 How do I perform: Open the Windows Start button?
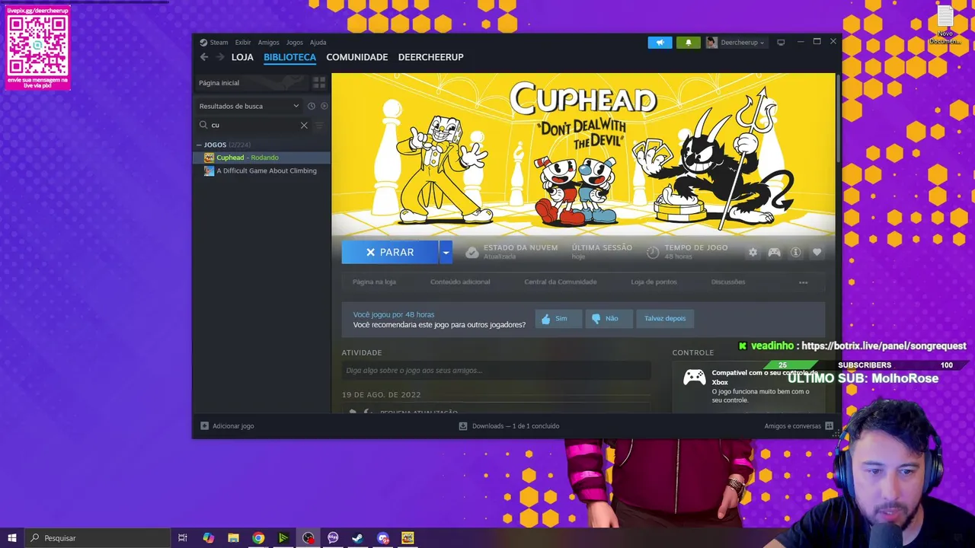12,538
